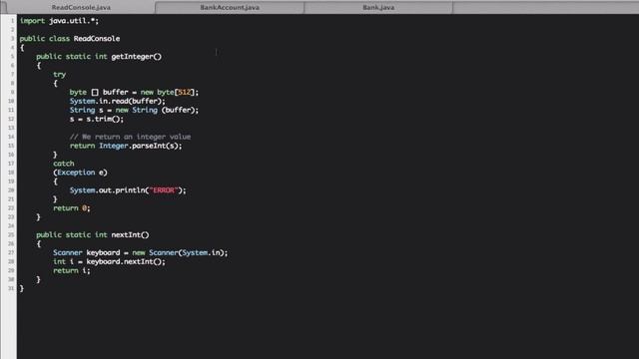Image resolution: width=639 pixels, height=359 pixels.
Task: Click the 'catch' keyword
Action: [x=64, y=164]
